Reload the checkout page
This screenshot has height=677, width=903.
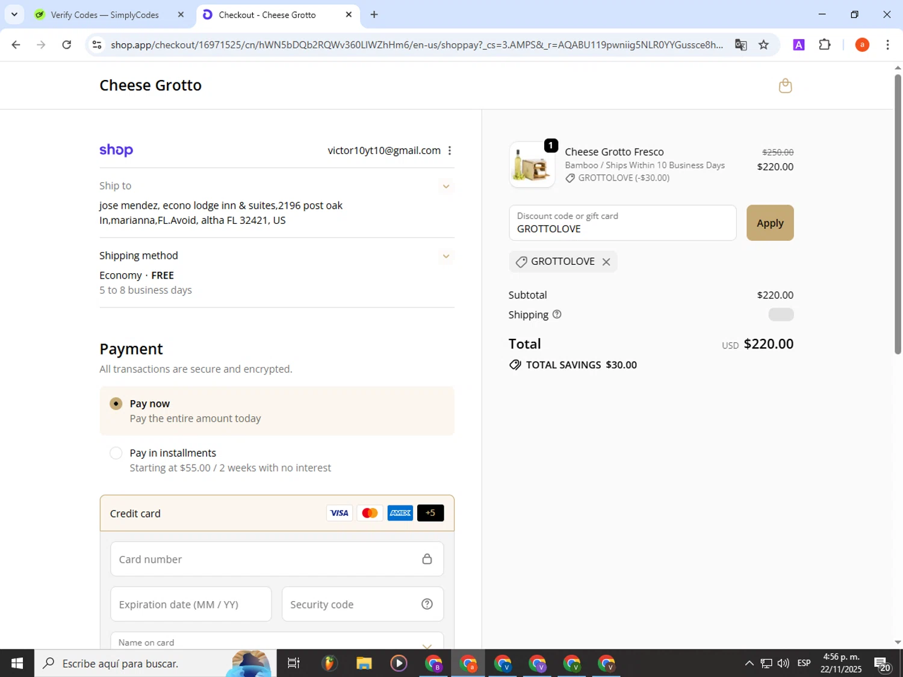(67, 45)
